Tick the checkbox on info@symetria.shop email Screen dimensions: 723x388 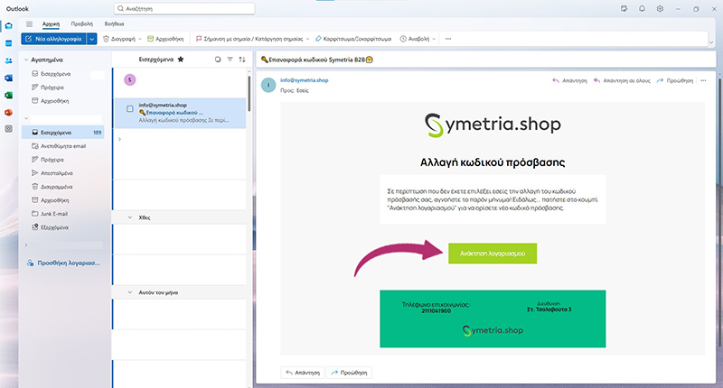130,109
